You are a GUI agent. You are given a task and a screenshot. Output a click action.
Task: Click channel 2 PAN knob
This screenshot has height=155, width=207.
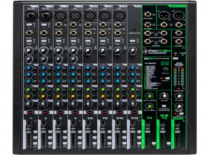[43, 103]
